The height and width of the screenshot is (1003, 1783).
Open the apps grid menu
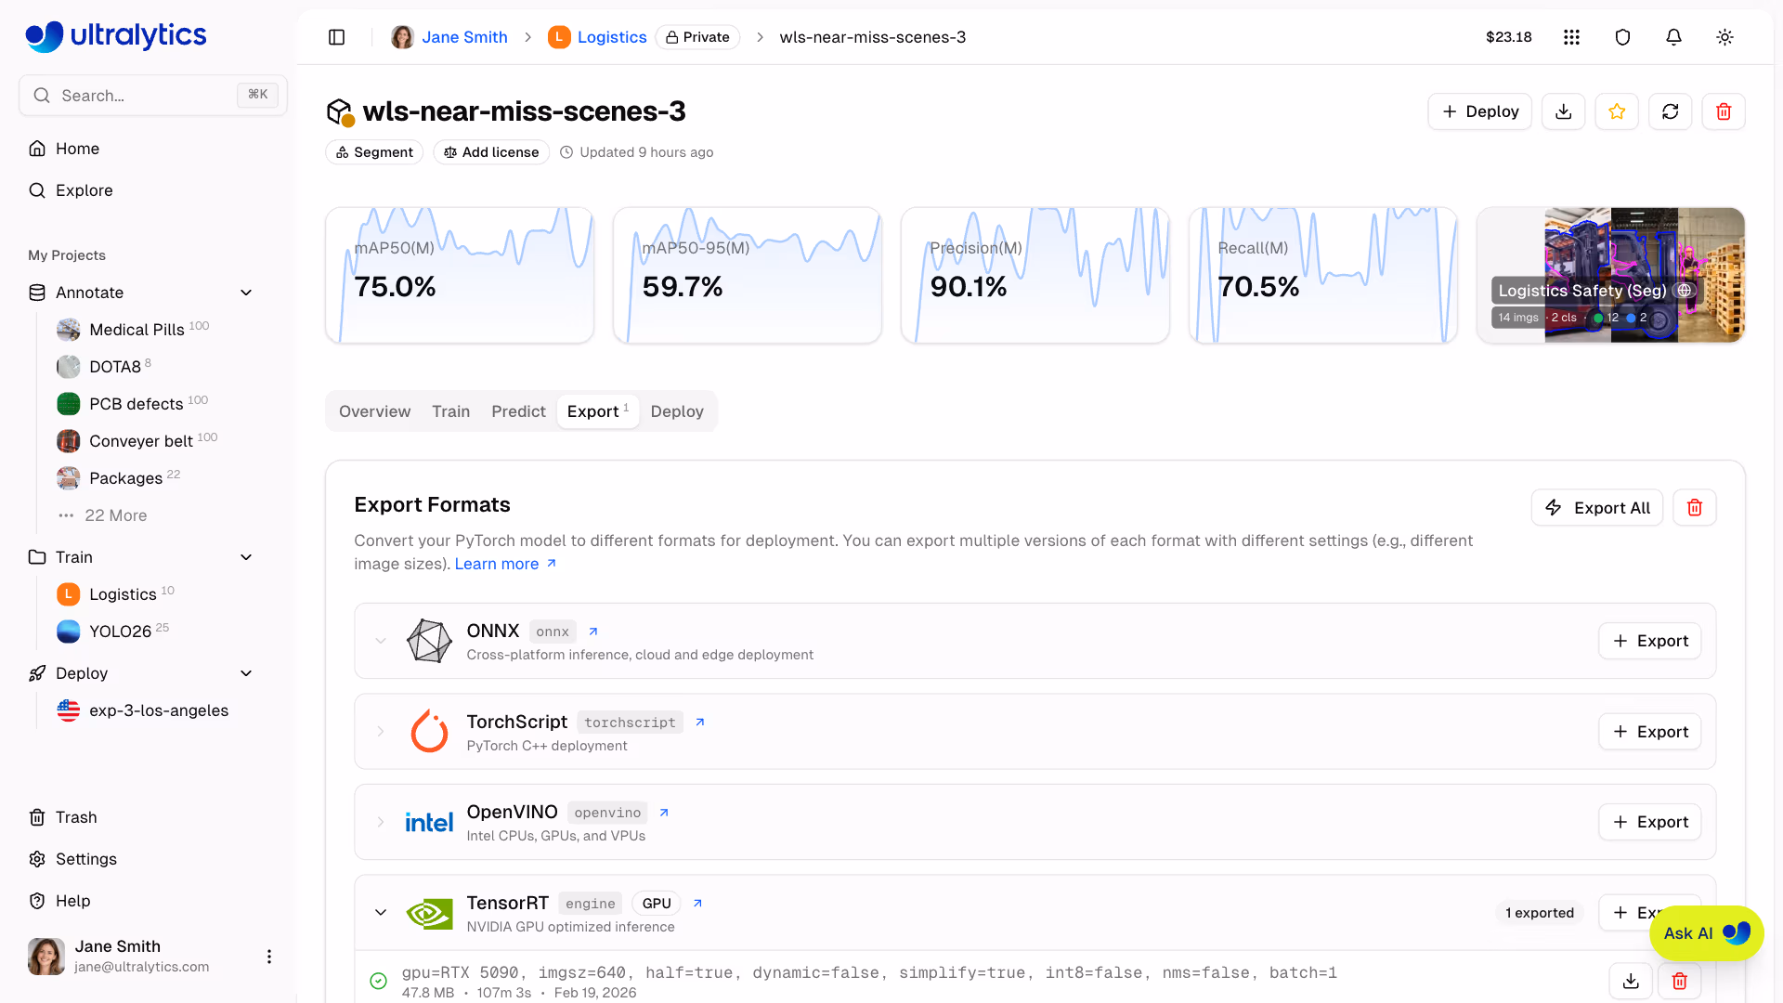point(1571,37)
